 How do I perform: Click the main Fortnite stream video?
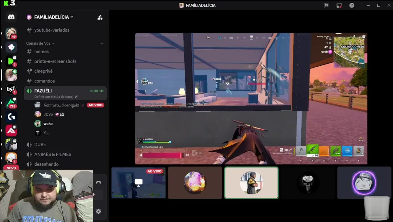(x=251, y=99)
